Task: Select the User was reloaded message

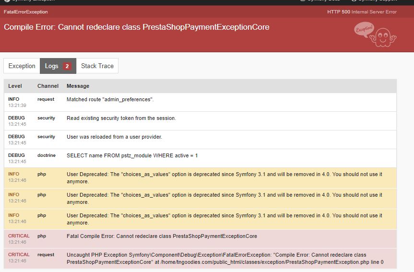Action: (114, 137)
